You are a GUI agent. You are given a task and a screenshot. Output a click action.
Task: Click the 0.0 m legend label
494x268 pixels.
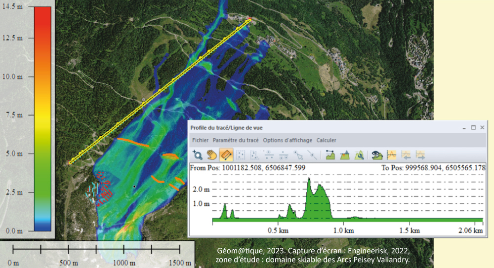point(14,231)
